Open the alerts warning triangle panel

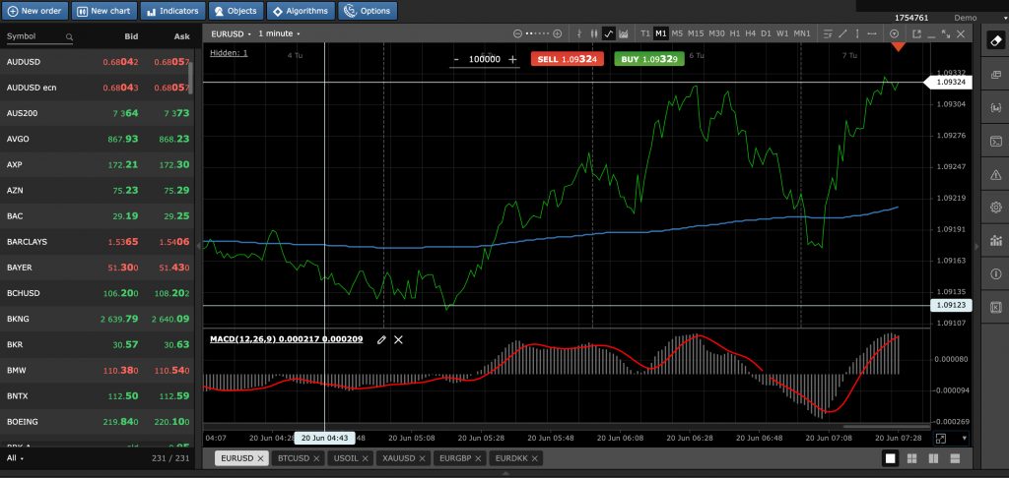pyautogui.click(x=995, y=174)
